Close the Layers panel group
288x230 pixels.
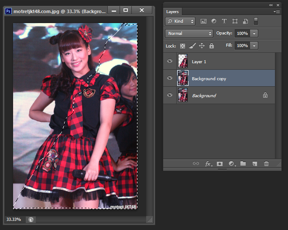pyautogui.click(x=278, y=5)
